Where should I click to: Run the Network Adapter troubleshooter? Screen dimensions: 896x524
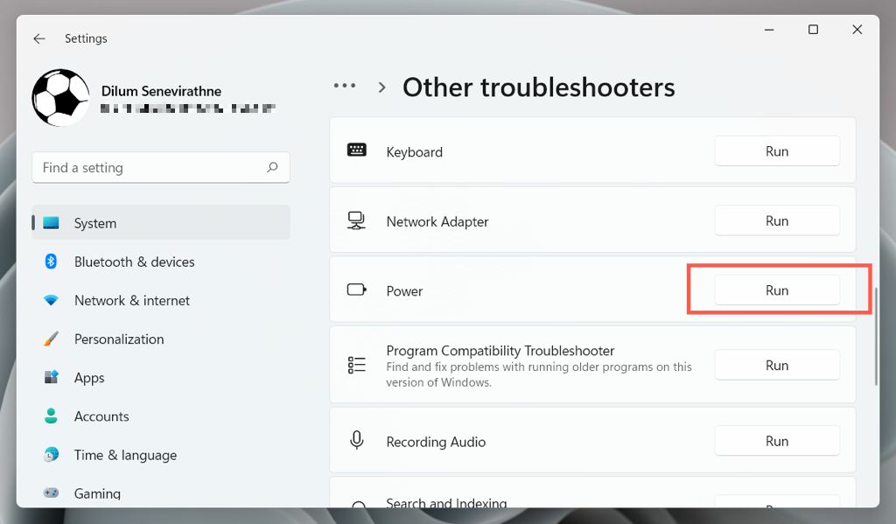(777, 221)
